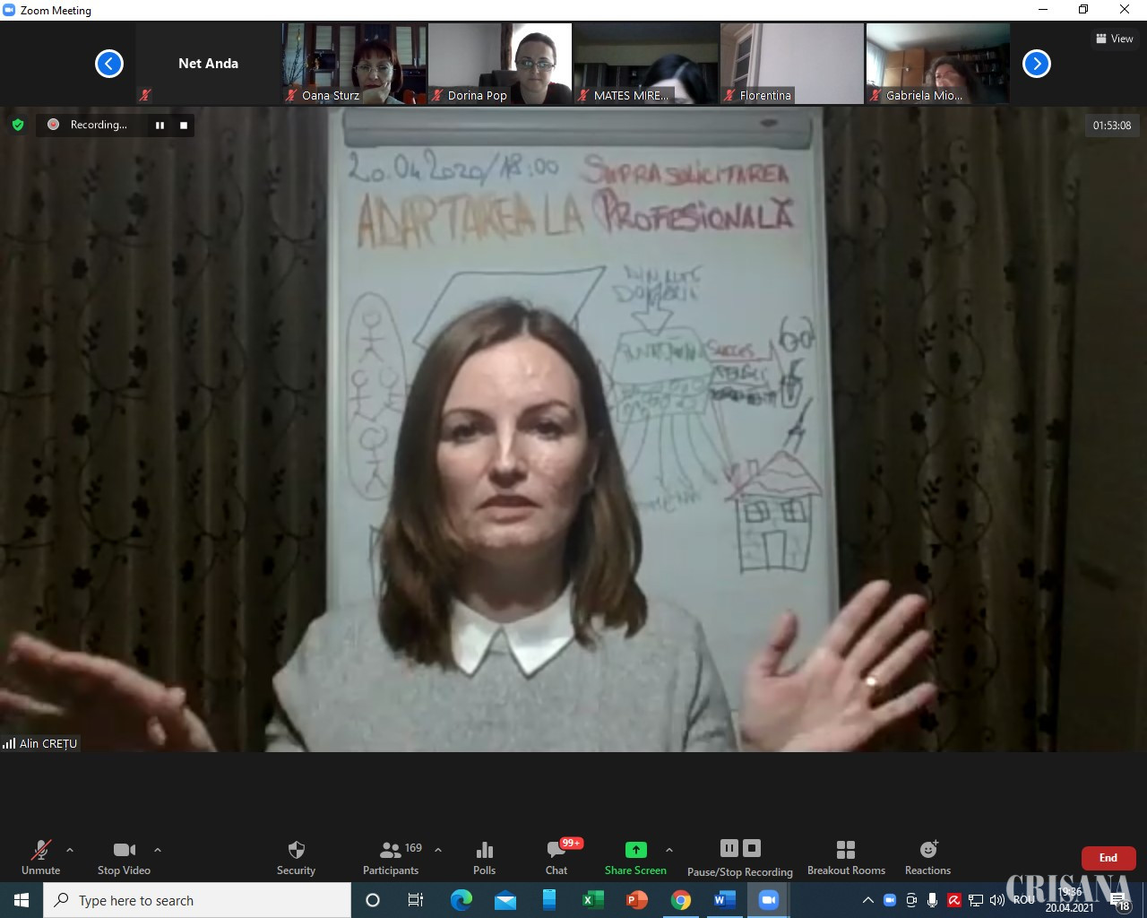
Task: Open the Reactions menu
Action: (927, 857)
